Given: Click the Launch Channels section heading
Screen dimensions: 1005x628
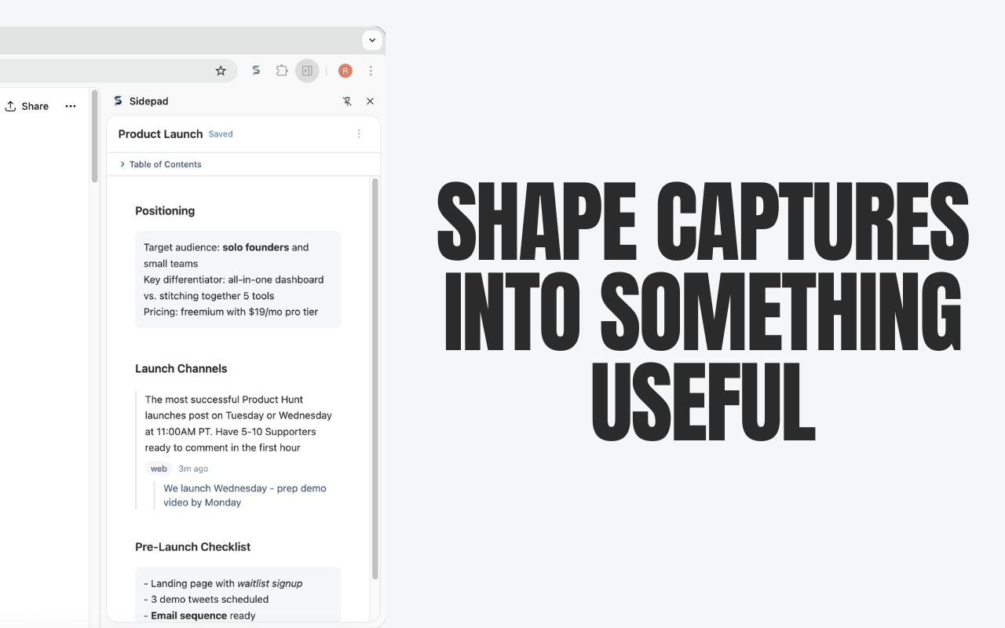Looking at the screenshot, I should point(181,368).
